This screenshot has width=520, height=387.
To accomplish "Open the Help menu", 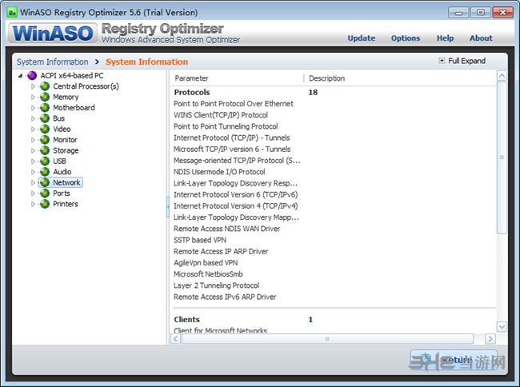I will click(445, 38).
